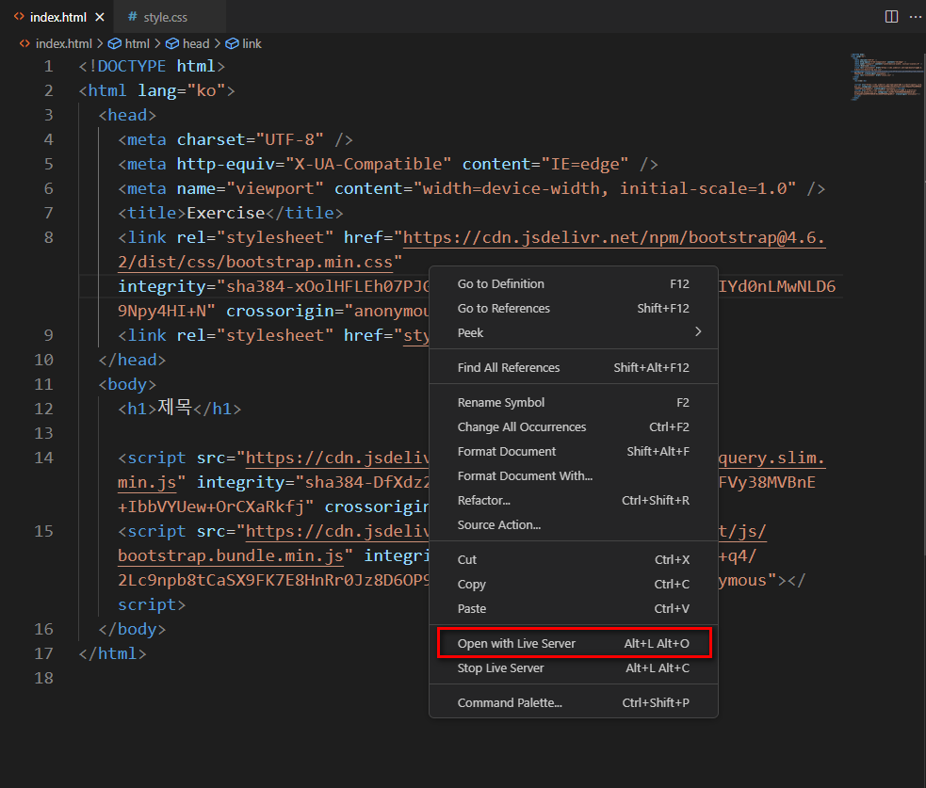Click the closing </body> tag

point(132,629)
